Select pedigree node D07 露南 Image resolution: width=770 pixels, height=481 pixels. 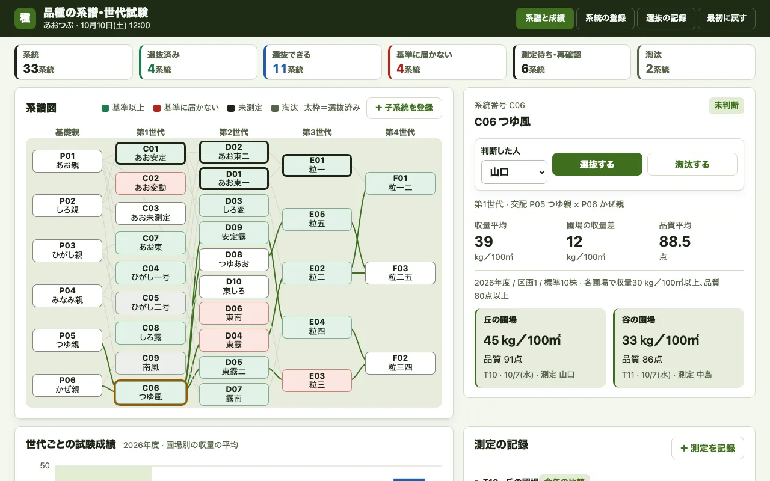234,394
